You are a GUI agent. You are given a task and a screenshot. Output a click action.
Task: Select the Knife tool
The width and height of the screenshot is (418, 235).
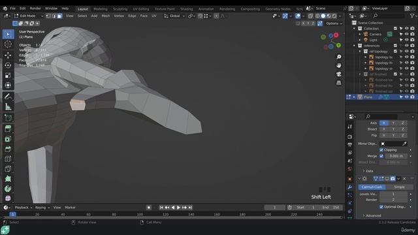(x=8, y=168)
